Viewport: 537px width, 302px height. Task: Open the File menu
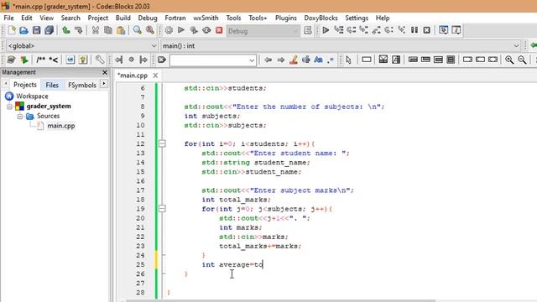coord(8,18)
